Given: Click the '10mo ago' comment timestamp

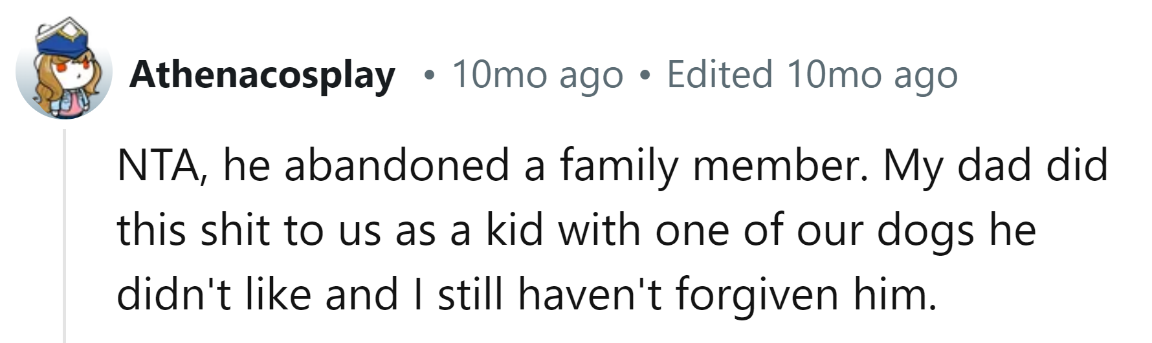Looking at the screenshot, I should (x=537, y=75).
